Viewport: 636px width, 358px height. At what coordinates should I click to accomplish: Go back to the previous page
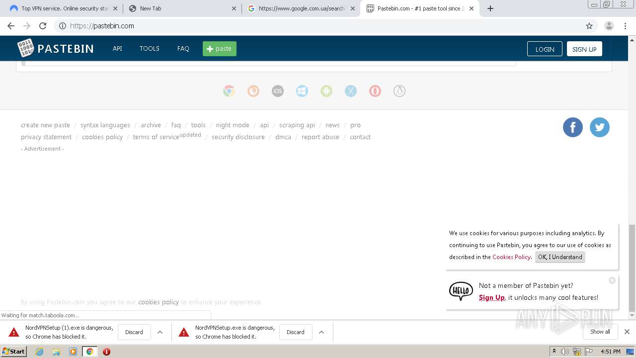coord(11,26)
